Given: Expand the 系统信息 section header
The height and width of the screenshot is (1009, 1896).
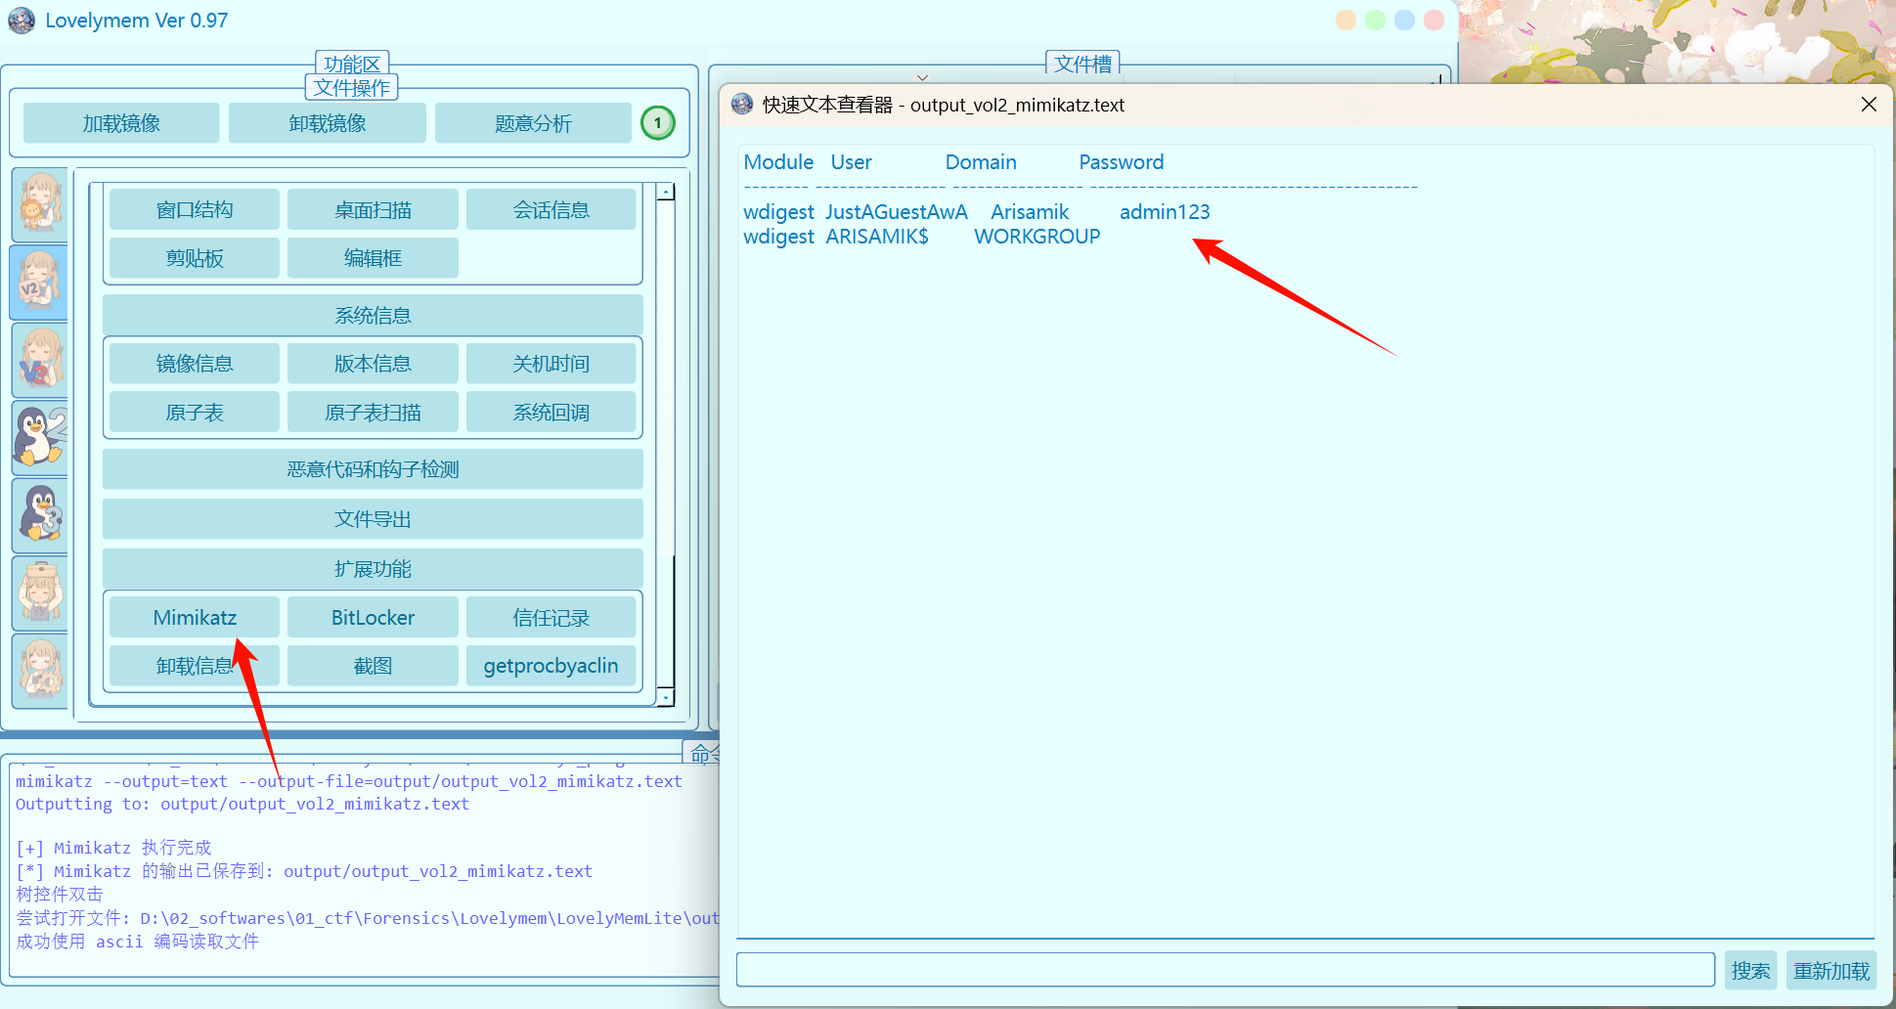Looking at the screenshot, I should click(373, 316).
